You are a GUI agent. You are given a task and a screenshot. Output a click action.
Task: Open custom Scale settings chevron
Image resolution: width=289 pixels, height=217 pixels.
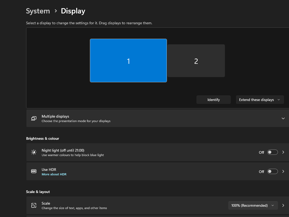pos(283,205)
